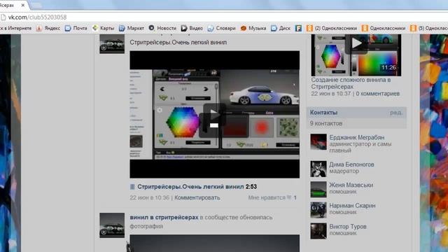This screenshot has height=252, width=448.
Task: Open the Карты bookmark
Action: [x=104, y=28]
